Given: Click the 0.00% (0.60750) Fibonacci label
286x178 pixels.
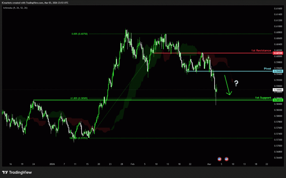Looking at the screenshot, I should coord(80,34).
